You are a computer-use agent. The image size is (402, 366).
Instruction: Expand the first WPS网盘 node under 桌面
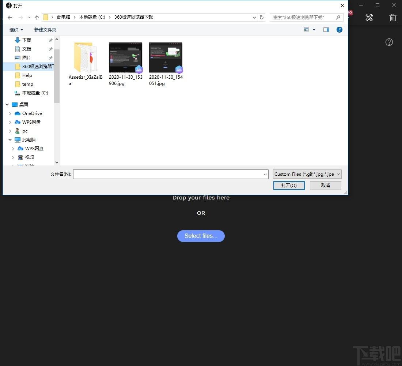[x=10, y=122]
